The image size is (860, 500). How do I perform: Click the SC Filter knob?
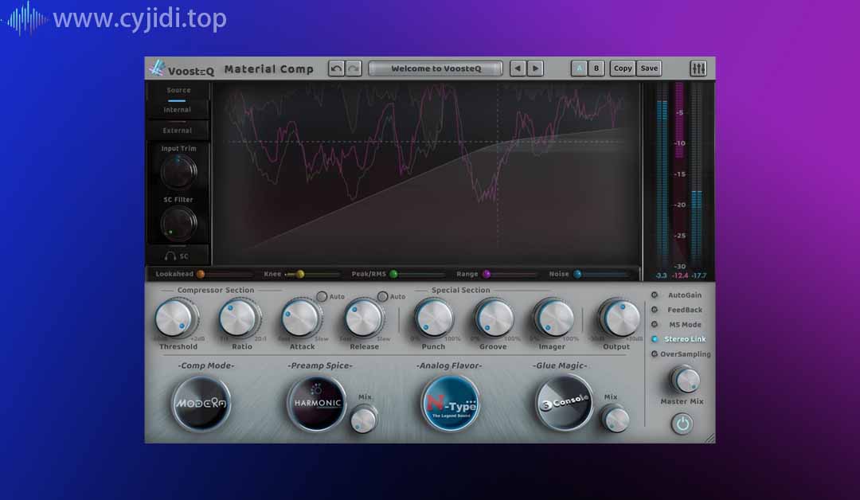pyautogui.click(x=178, y=225)
